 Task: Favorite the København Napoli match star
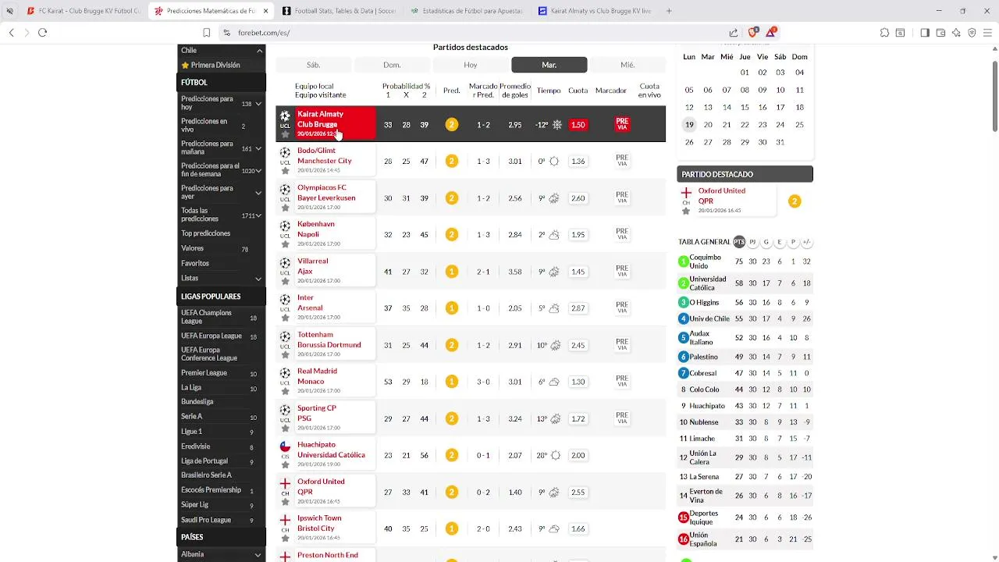click(285, 244)
